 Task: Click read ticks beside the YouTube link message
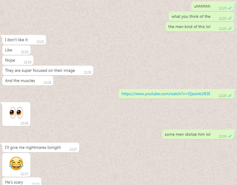[230, 96]
